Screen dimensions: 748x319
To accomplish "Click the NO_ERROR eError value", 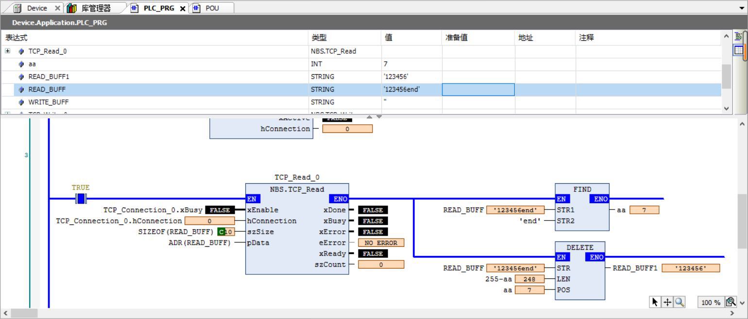I will pyautogui.click(x=381, y=243).
